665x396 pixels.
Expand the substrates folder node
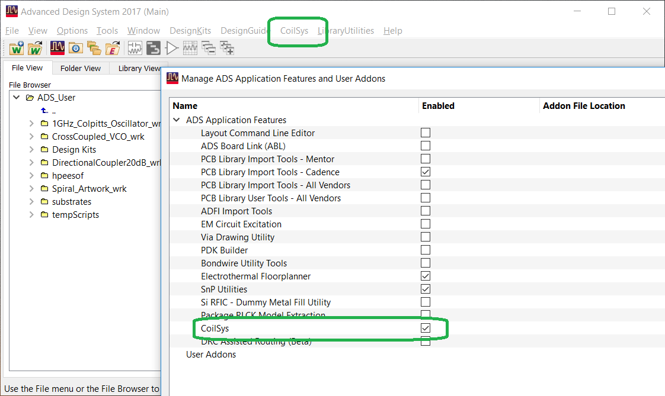tap(31, 202)
